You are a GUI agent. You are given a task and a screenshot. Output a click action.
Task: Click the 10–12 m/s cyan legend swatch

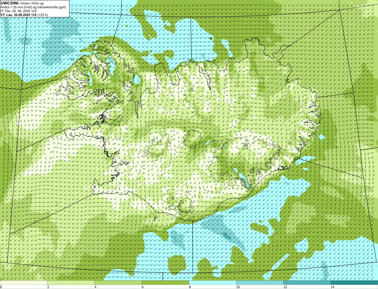click(260, 282)
